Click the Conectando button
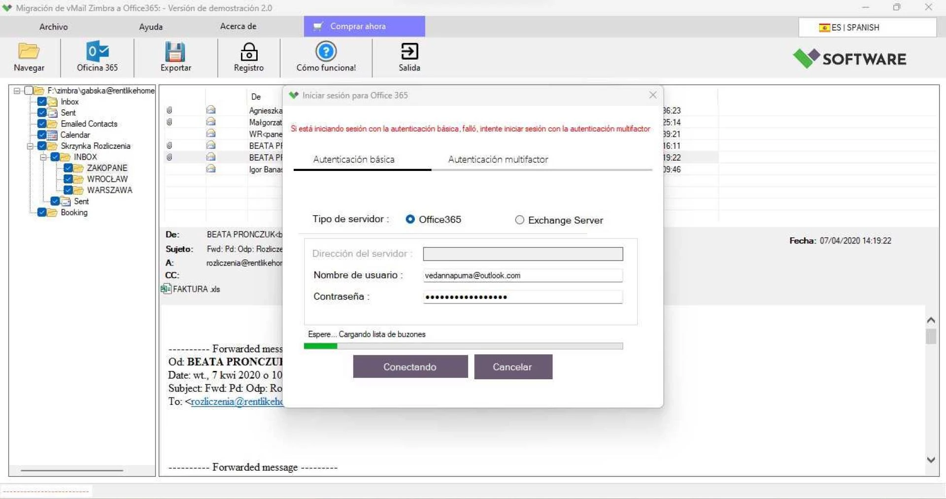The height and width of the screenshot is (499, 946). click(410, 367)
